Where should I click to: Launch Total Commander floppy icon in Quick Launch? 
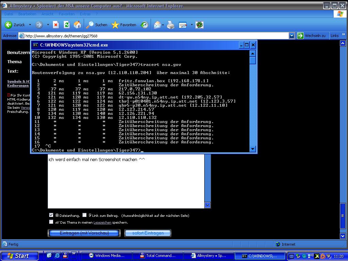[65, 256]
